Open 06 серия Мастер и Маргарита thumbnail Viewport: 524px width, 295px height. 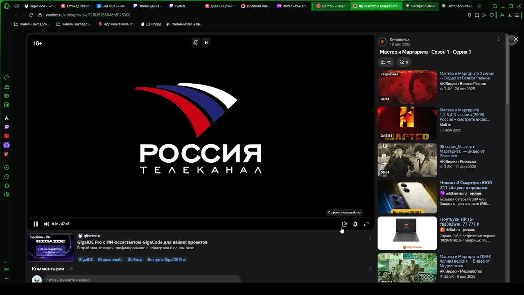click(x=407, y=160)
